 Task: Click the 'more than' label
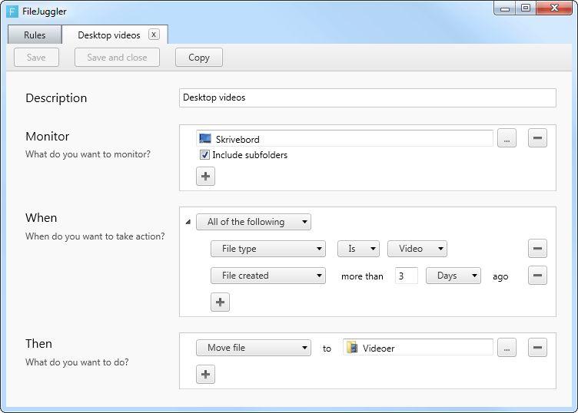coord(362,276)
